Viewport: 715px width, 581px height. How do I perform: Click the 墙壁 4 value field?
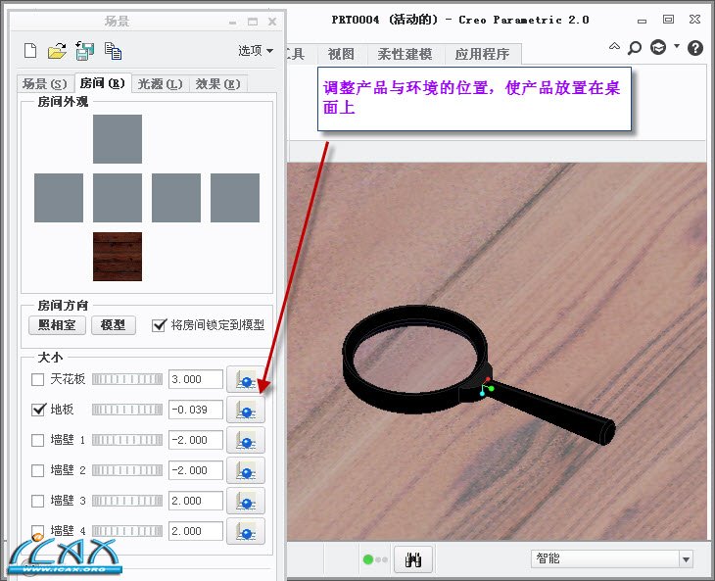pos(196,531)
